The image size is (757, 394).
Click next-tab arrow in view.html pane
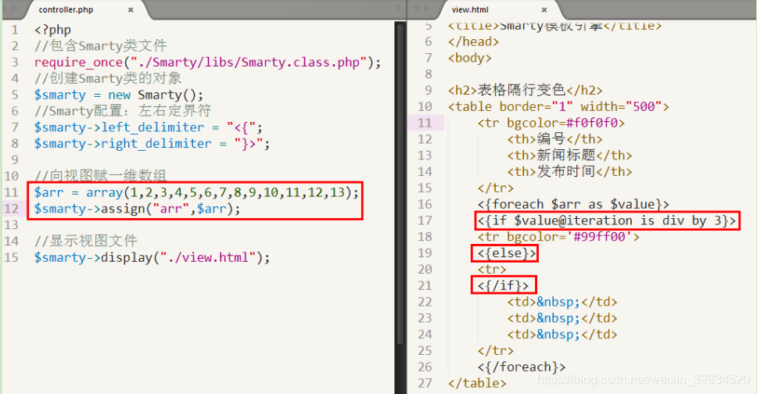point(428,8)
